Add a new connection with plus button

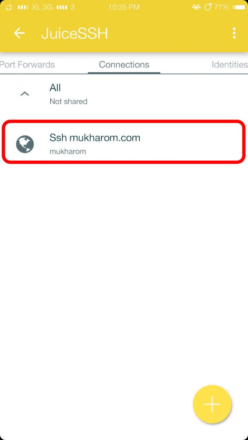[212, 404]
